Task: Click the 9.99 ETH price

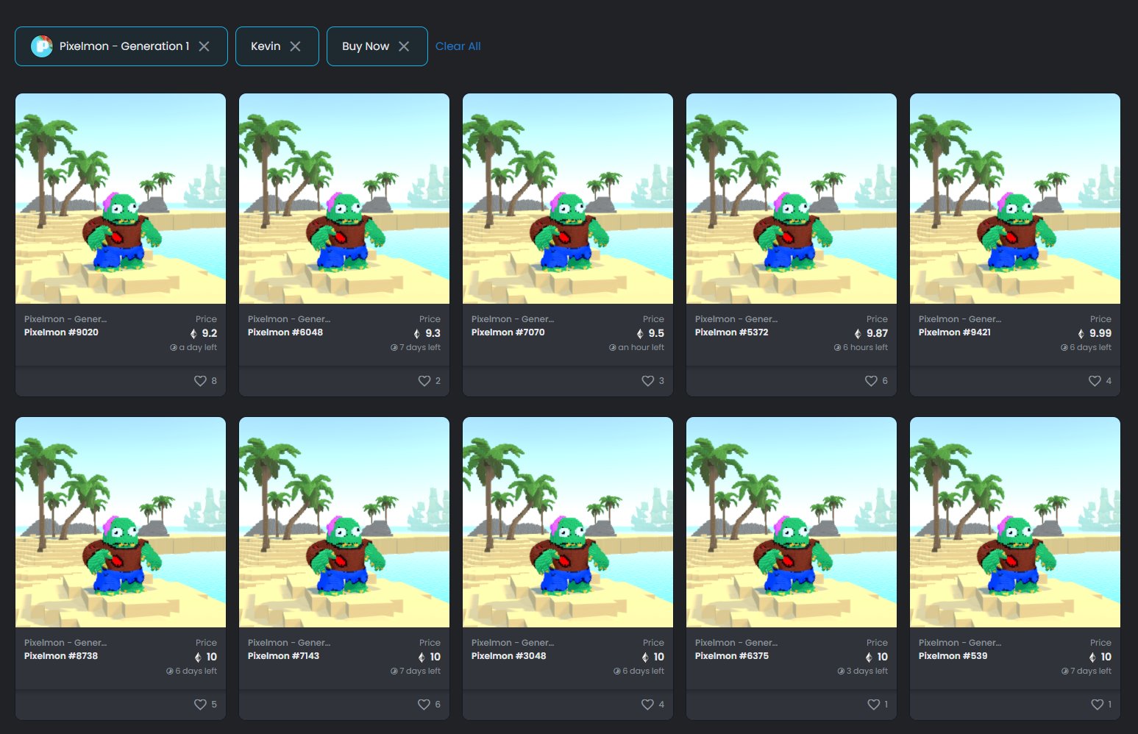Action: pyautogui.click(x=1095, y=333)
